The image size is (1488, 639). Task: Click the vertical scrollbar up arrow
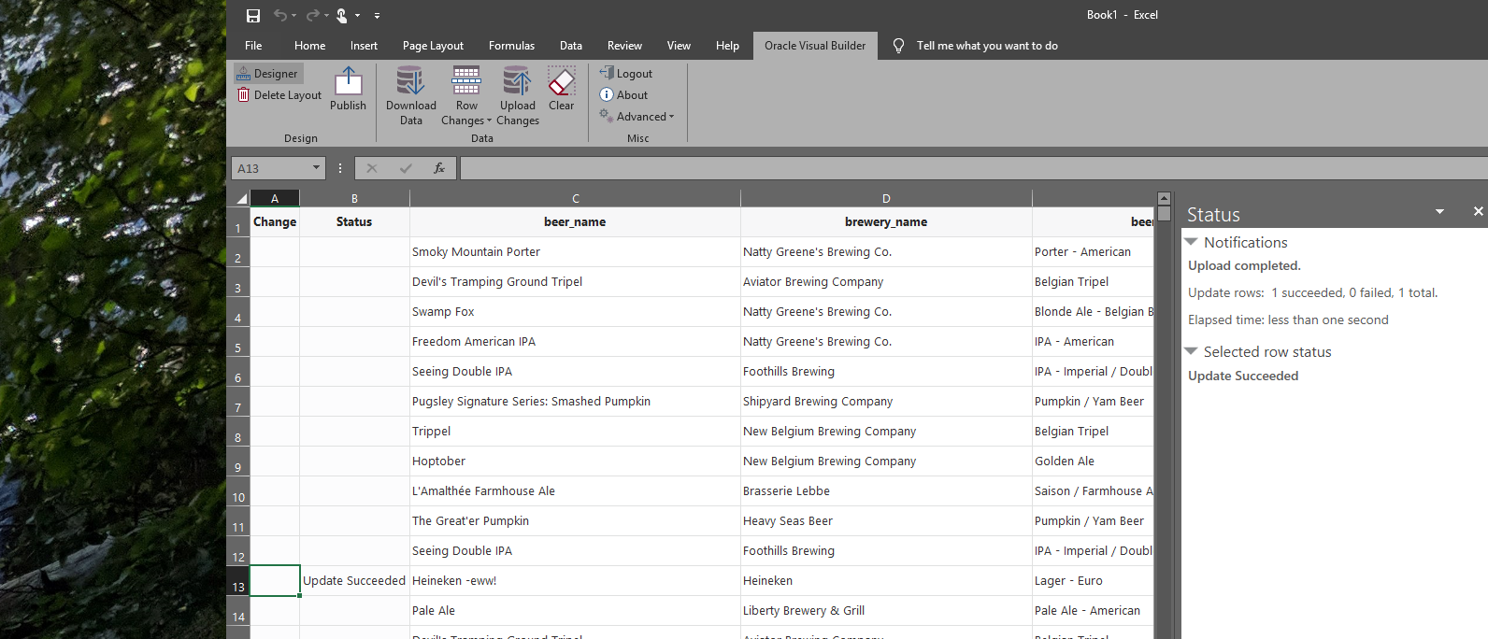(x=1164, y=198)
